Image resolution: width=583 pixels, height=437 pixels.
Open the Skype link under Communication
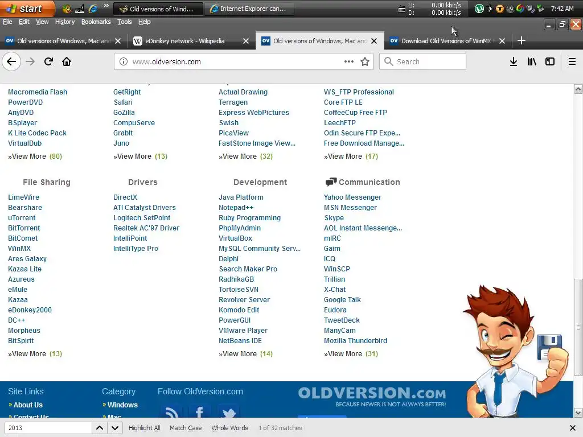pyautogui.click(x=334, y=218)
